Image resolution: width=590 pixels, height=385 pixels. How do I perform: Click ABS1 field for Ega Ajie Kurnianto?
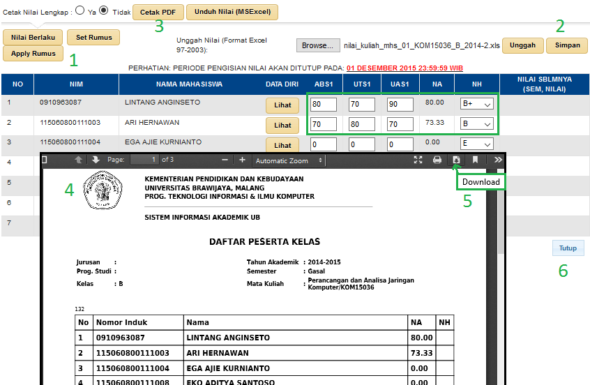pyautogui.click(x=323, y=144)
